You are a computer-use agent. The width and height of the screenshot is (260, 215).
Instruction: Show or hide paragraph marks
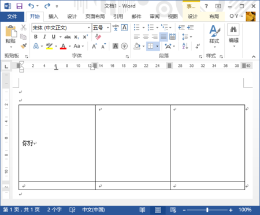click(x=198, y=46)
